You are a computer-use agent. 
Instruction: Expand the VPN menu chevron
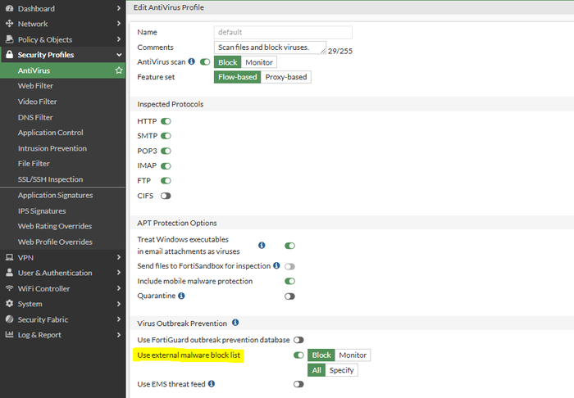119,257
